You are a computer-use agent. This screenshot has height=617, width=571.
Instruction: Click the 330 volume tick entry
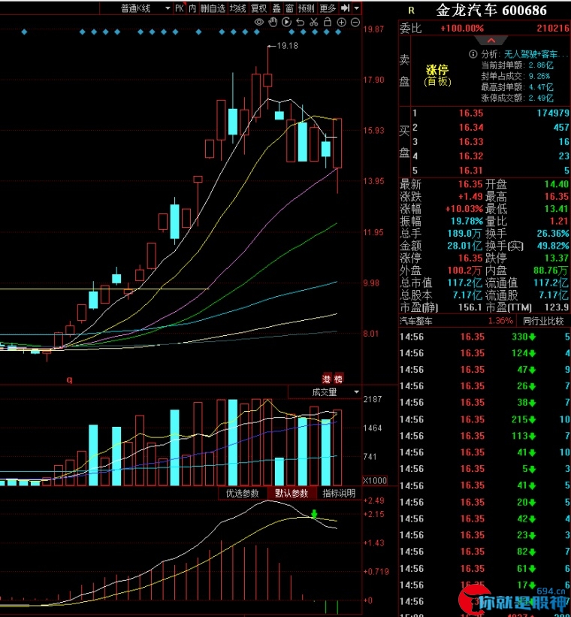point(524,337)
